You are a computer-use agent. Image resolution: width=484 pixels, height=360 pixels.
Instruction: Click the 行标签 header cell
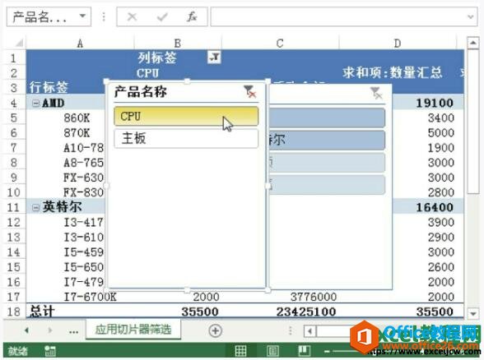pyautogui.click(x=49, y=87)
